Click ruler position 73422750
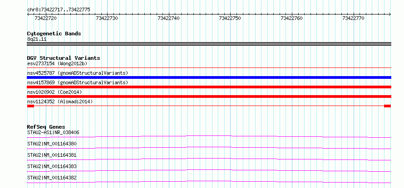The height and width of the screenshot is (188, 404). 230,18
